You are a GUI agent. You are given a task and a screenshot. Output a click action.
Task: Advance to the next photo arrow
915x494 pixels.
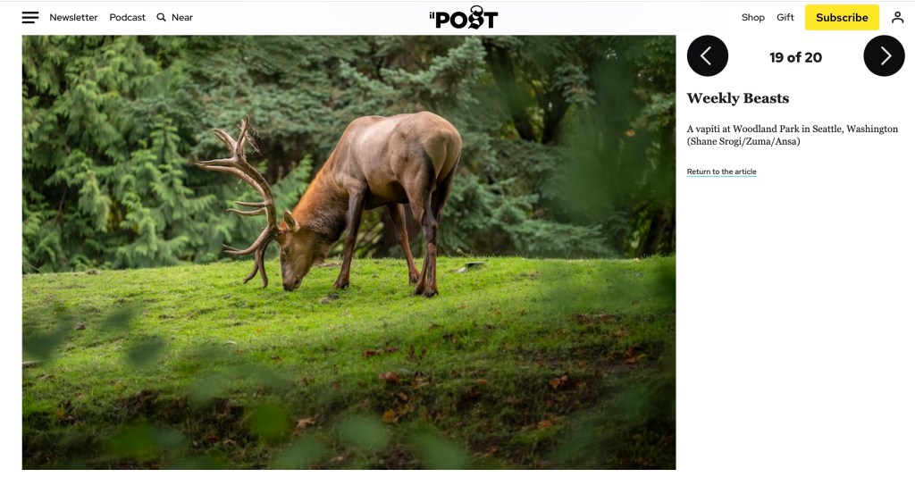(x=884, y=56)
